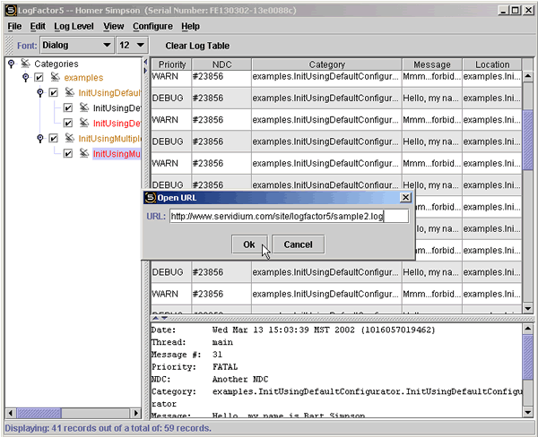Click the InitUsingDefault category icon
The width and height of the screenshot is (538, 437).
(x=69, y=93)
